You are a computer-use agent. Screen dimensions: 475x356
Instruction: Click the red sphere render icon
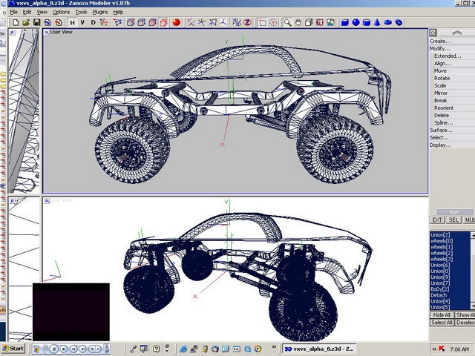pos(177,22)
